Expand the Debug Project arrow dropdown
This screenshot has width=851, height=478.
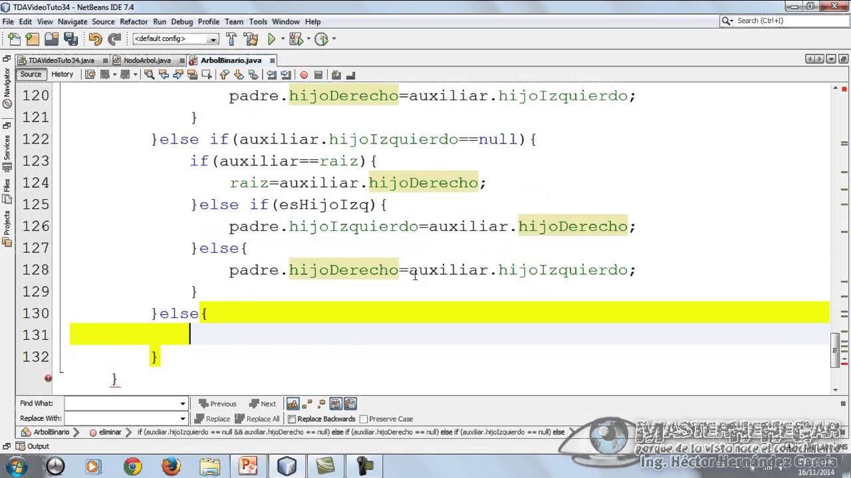click(308, 39)
